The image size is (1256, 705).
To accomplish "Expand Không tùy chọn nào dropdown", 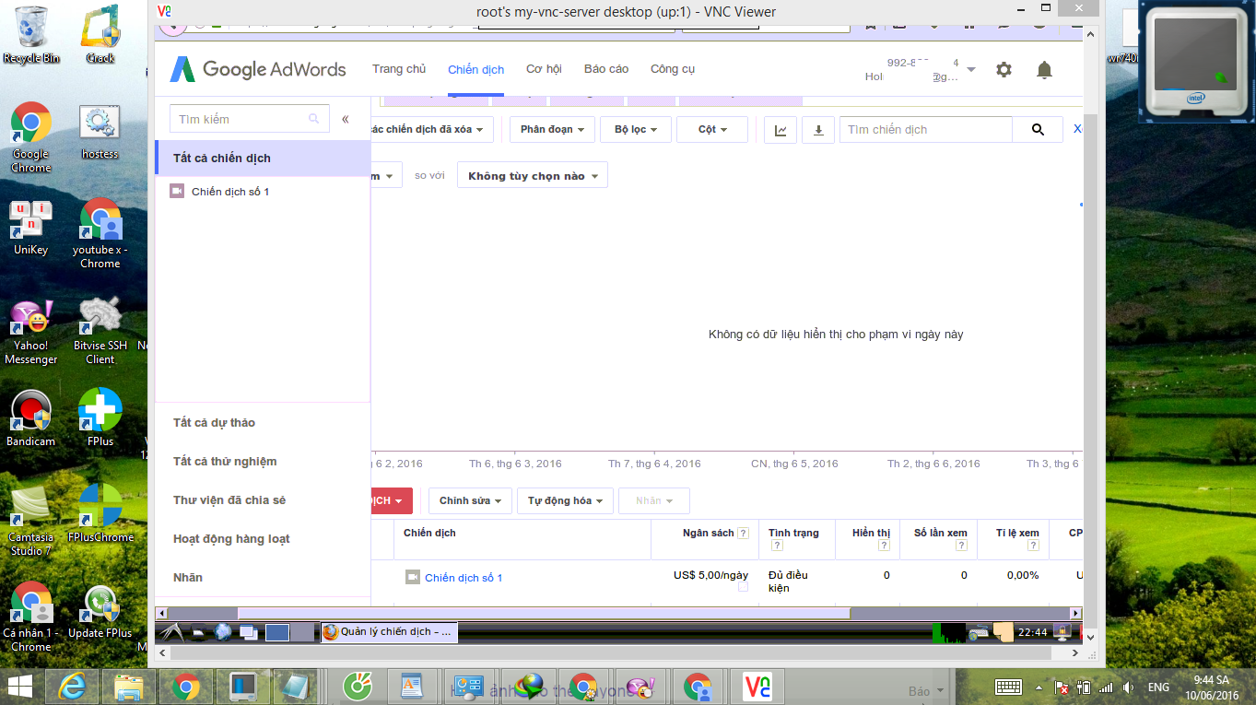I will coord(533,176).
